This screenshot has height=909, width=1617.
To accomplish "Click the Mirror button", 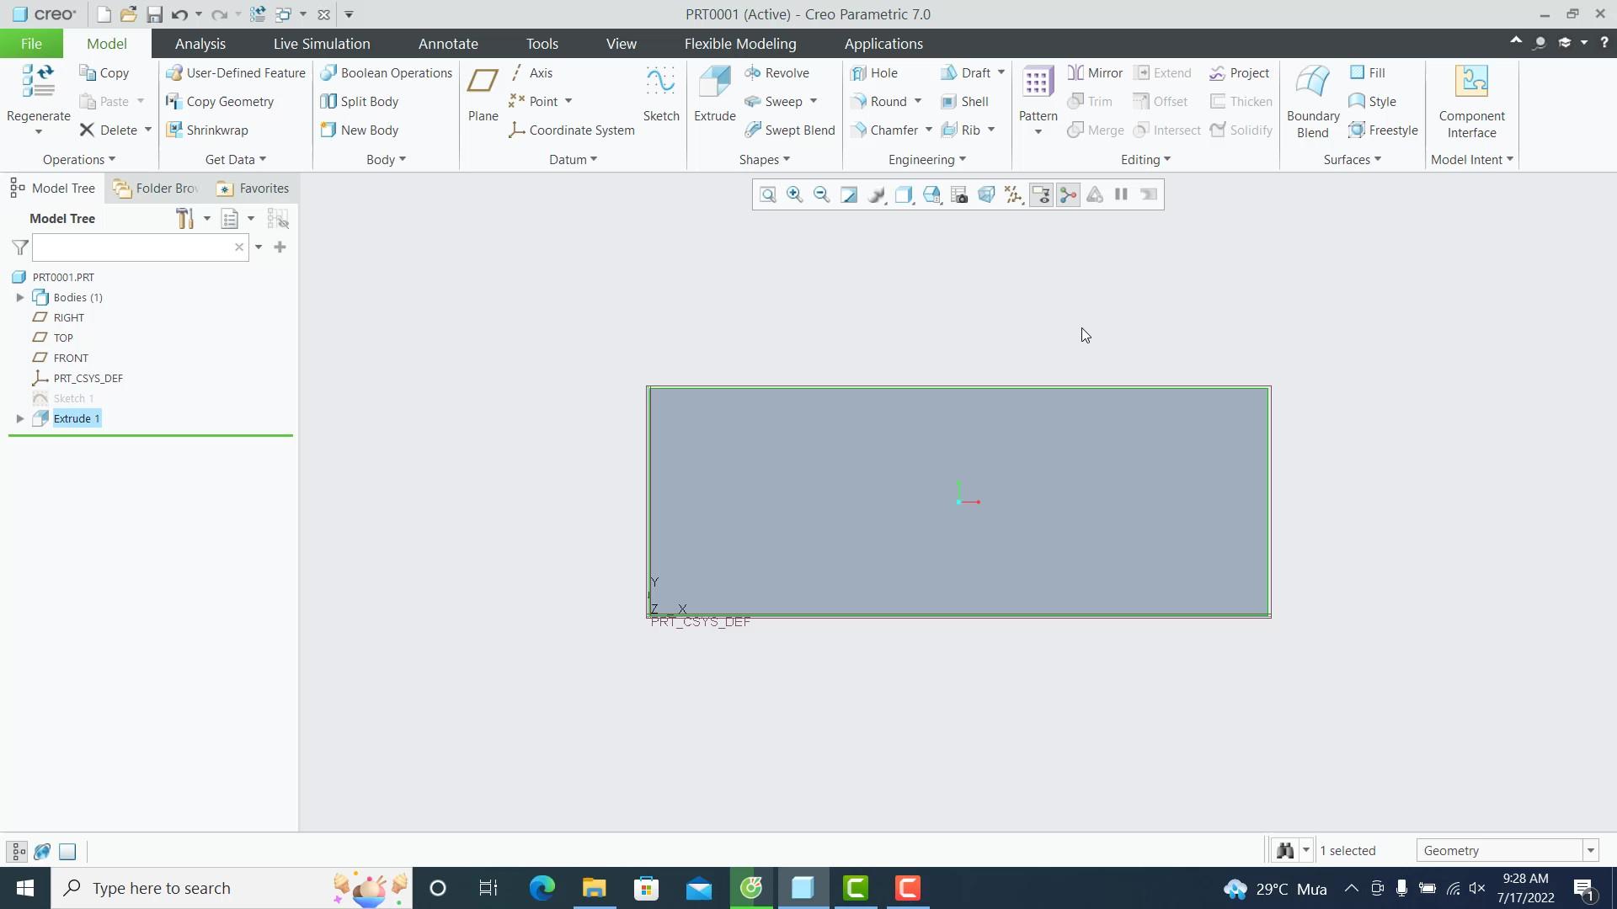I will point(1095,73).
